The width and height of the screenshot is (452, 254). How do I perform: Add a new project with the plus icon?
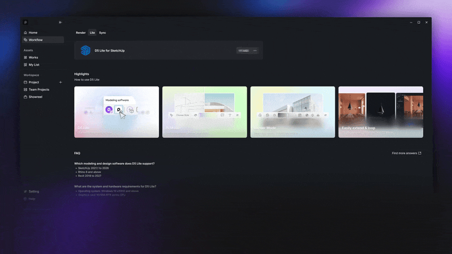pyautogui.click(x=60, y=82)
